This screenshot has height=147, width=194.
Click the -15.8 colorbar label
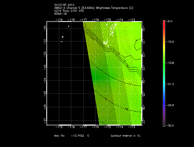[x=170, y=63]
